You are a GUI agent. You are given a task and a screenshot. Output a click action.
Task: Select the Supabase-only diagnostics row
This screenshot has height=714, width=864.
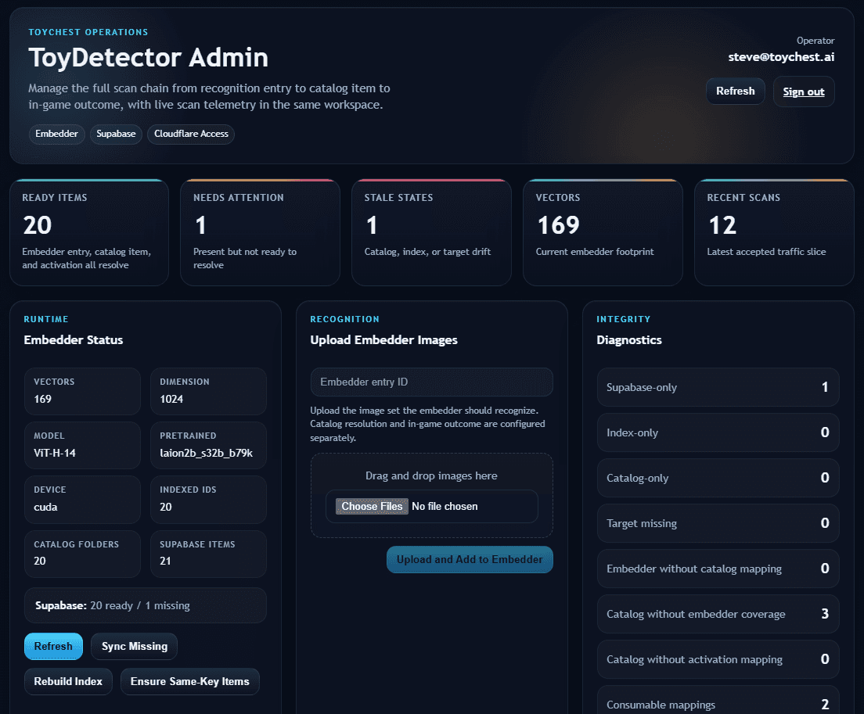coord(718,387)
